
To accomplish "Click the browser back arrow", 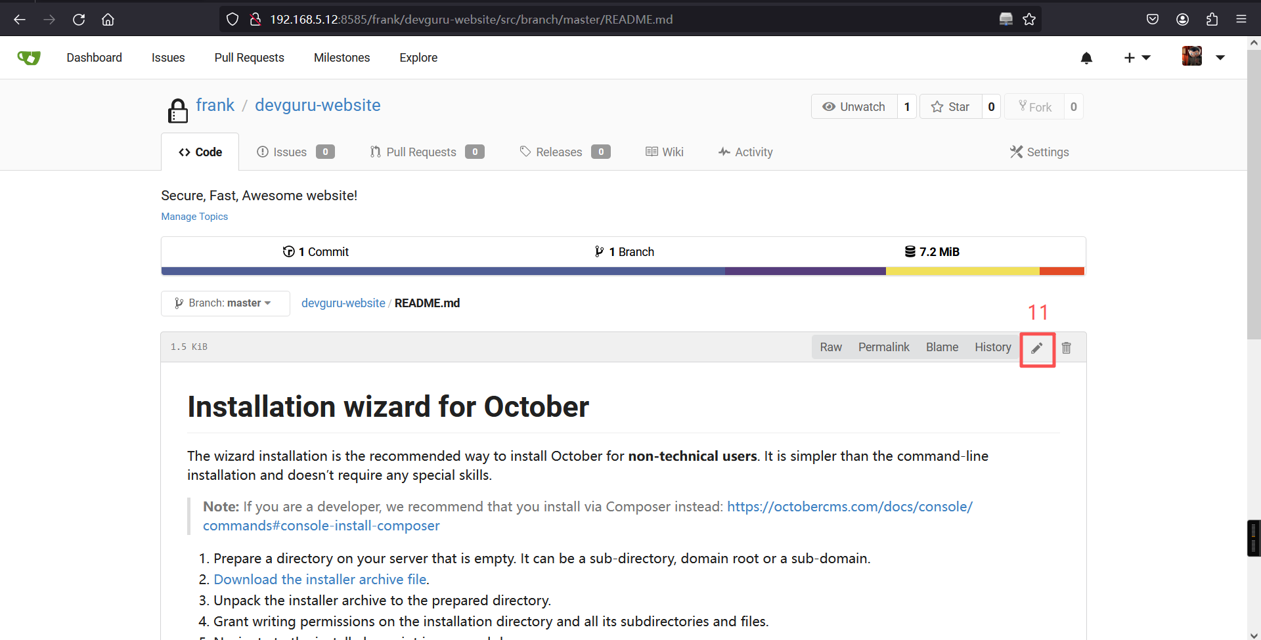I will click(20, 19).
